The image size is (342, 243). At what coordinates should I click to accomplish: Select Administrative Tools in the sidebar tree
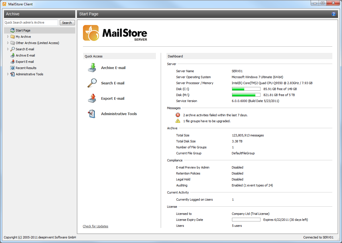[29, 74]
